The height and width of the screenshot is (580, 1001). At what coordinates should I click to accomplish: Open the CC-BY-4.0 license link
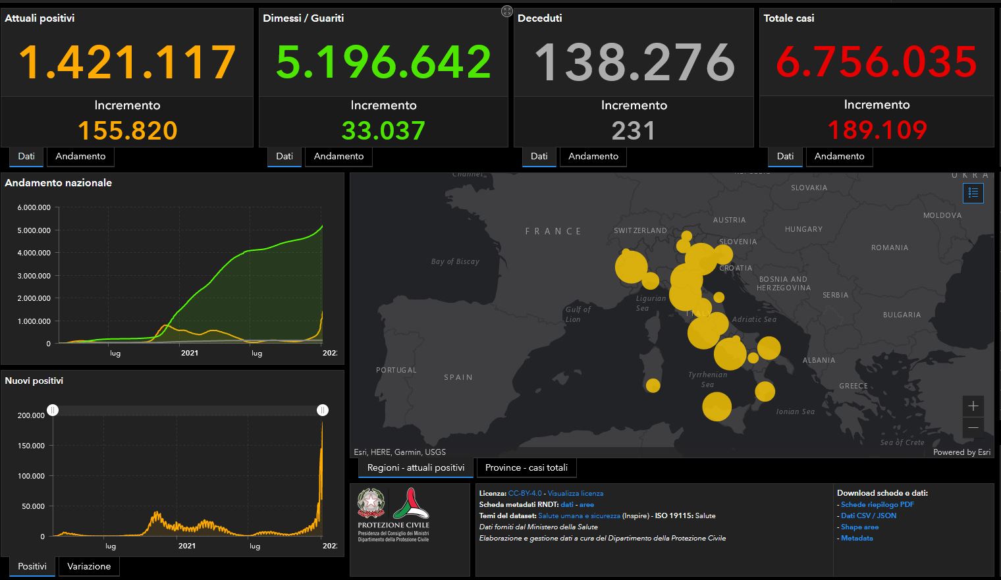[525, 493]
